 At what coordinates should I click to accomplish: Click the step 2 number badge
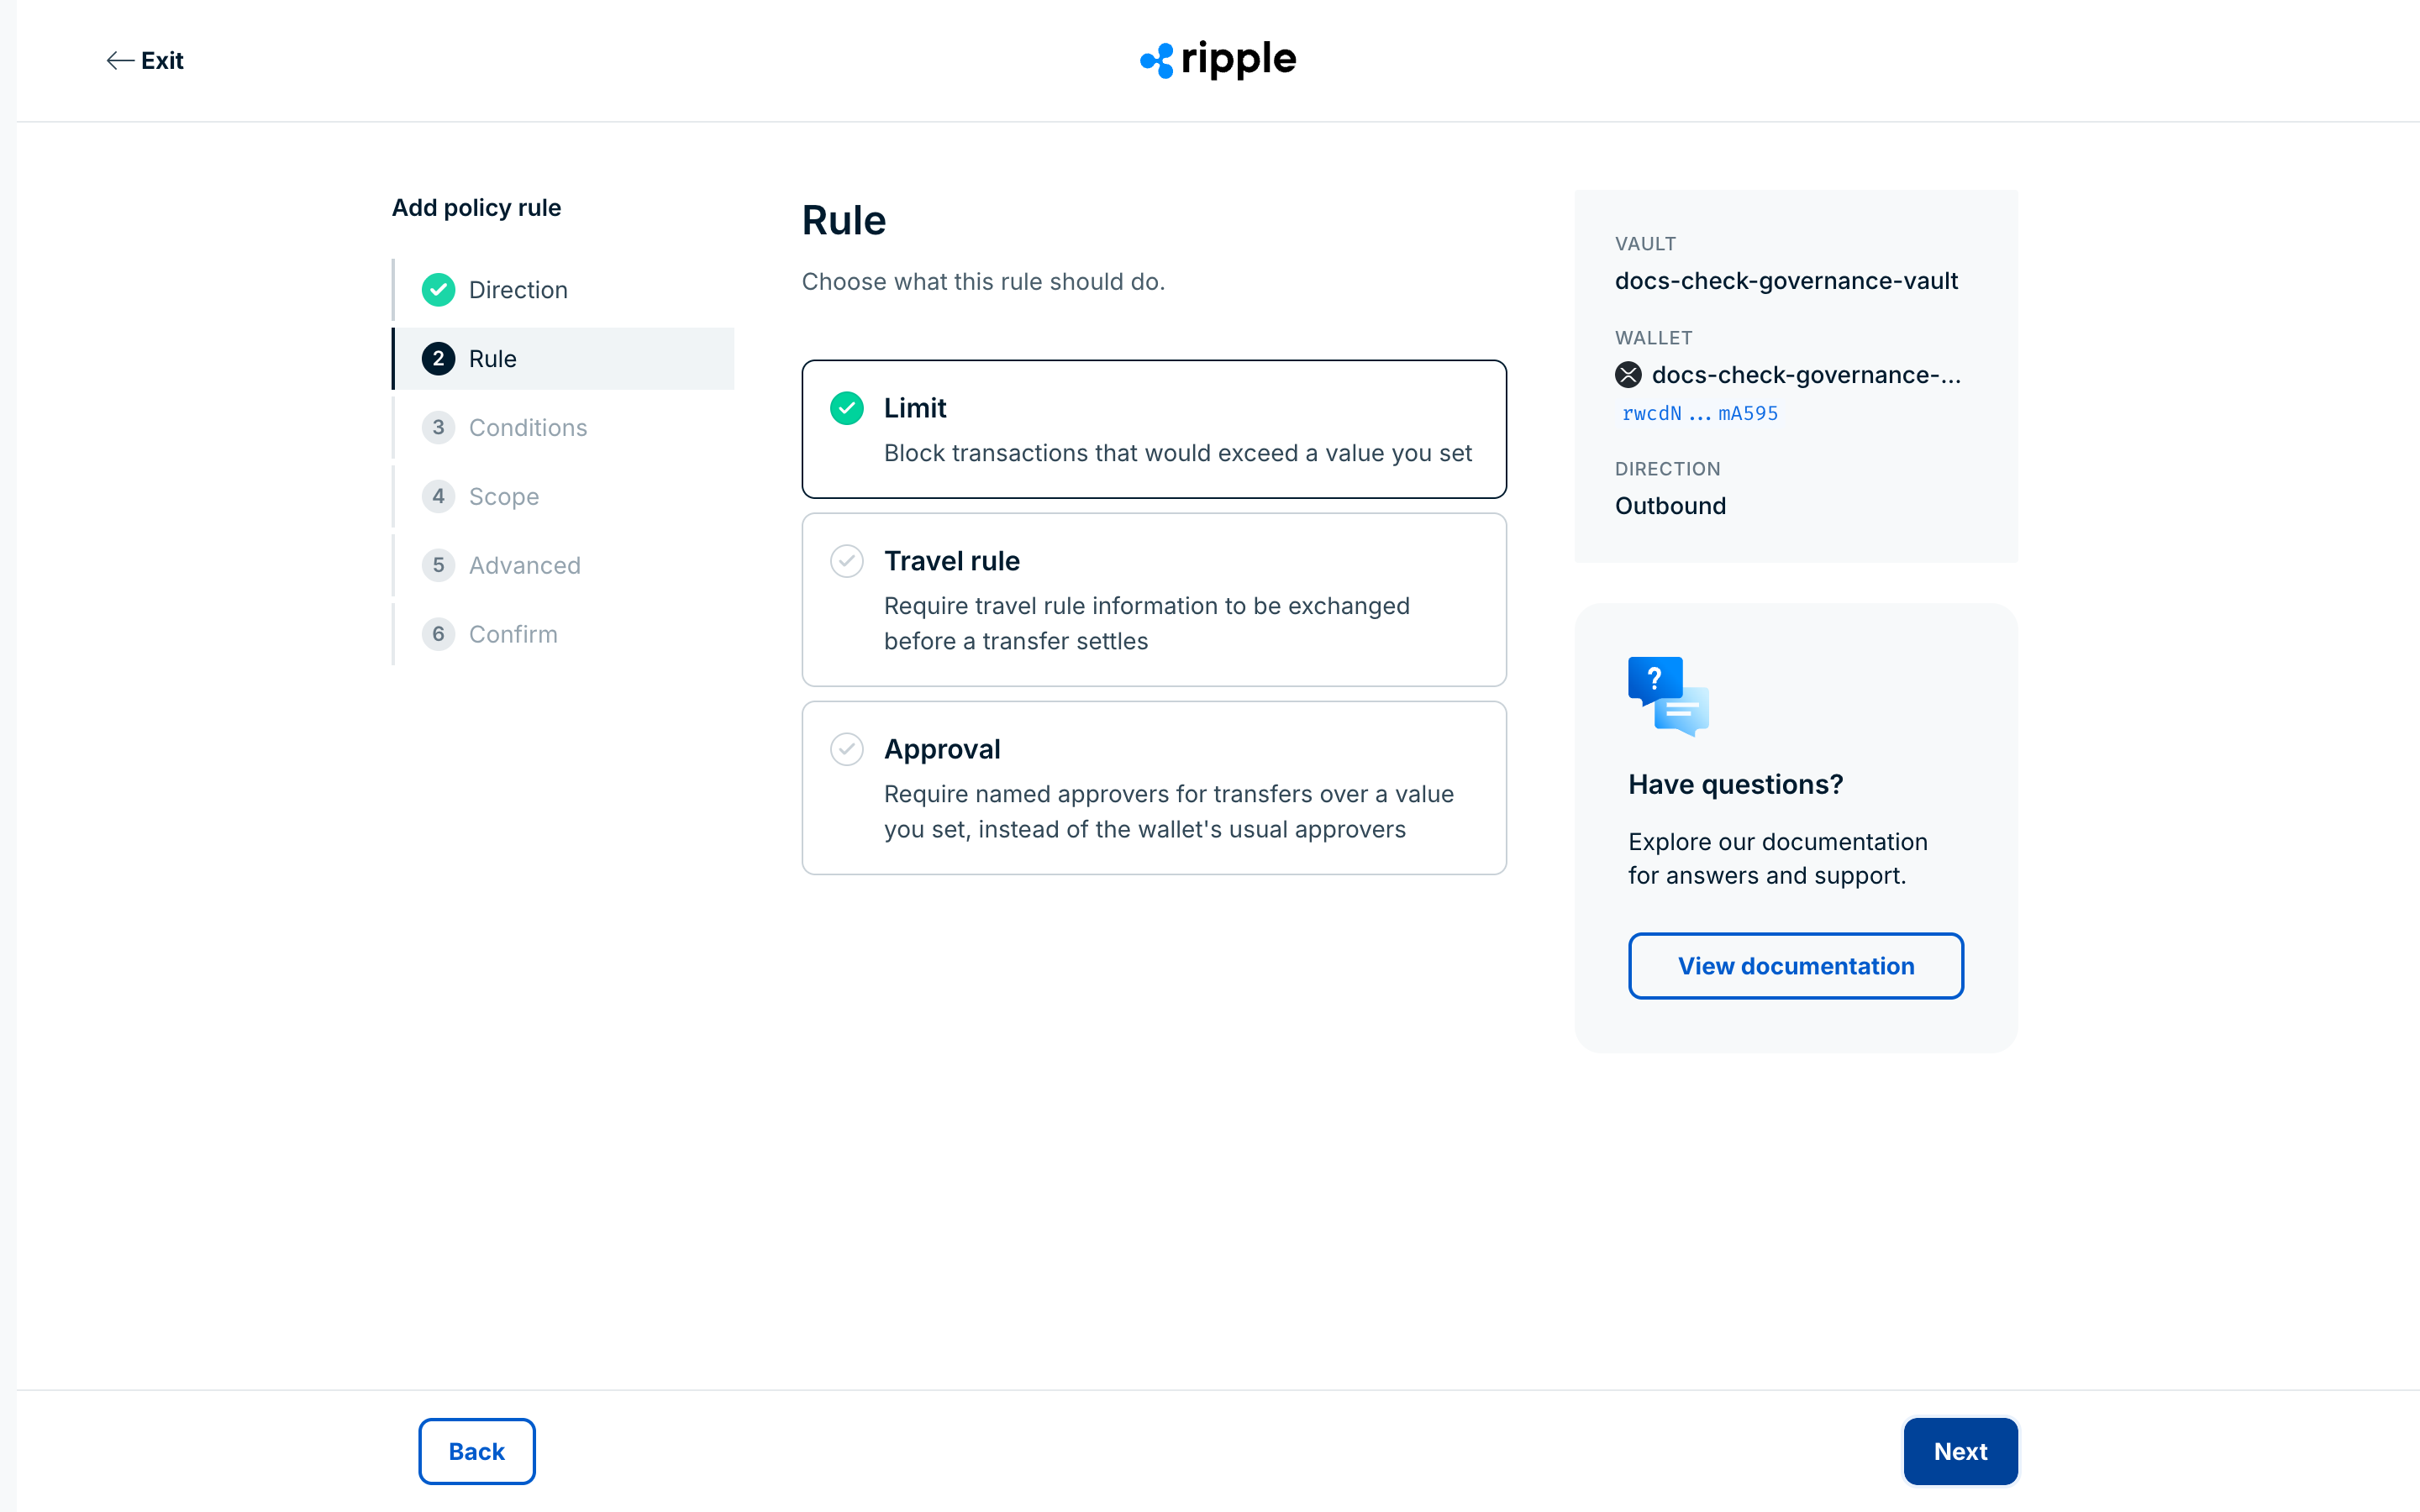pyautogui.click(x=438, y=359)
